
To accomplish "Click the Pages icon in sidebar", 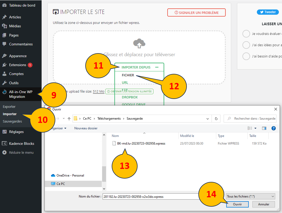I will pyautogui.click(x=4, y=35).
